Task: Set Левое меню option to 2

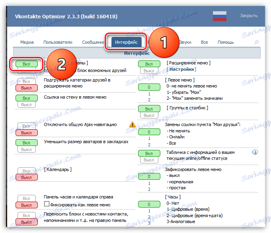Action: (x=149, y=100)
